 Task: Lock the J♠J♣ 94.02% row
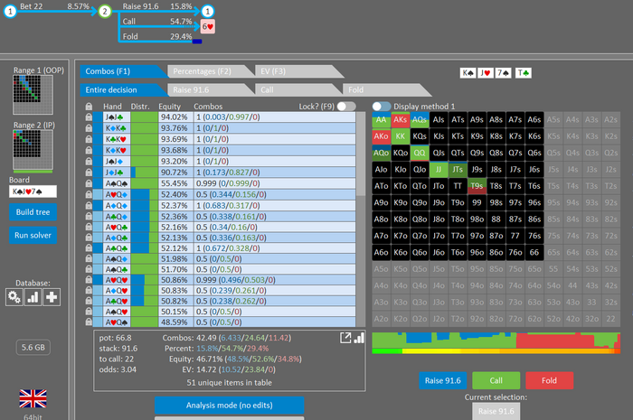coord(89,117)
